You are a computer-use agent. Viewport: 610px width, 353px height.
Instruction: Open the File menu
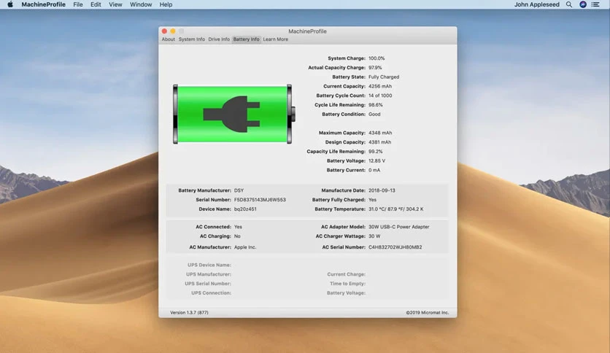coord(78,4)
